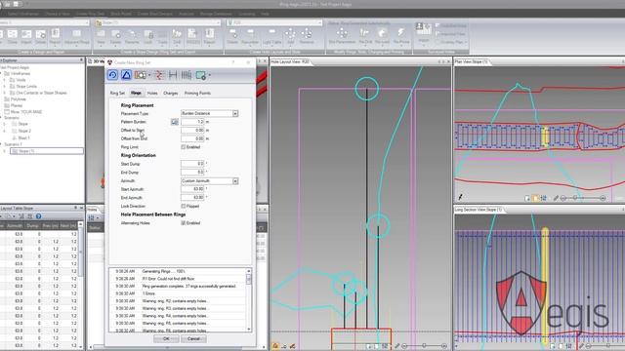Switch to the Charges tab
The height and width of the screenshot is (351, 625).
pos(171,94)
